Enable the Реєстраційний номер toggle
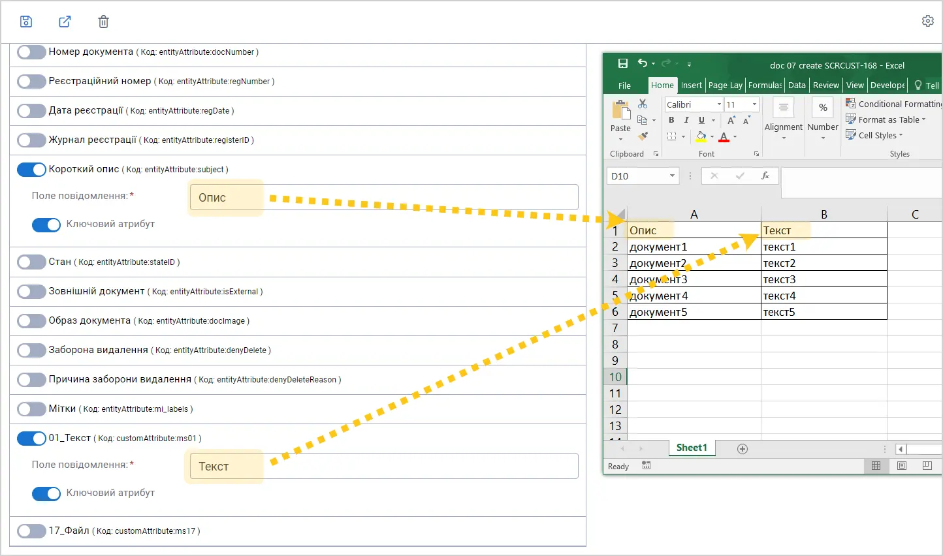 point(31,82)
